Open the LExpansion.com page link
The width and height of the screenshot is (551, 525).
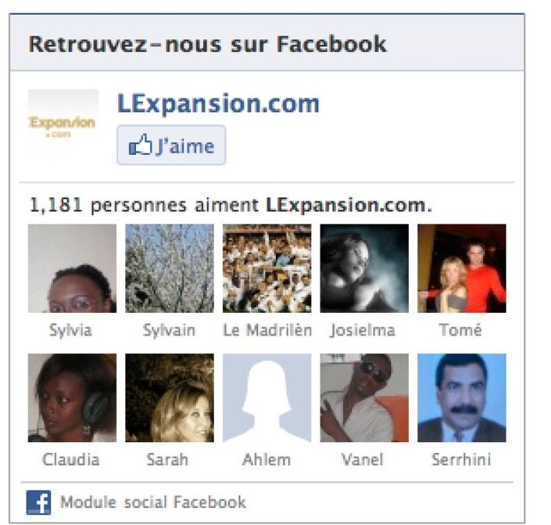tap(218, 103)
